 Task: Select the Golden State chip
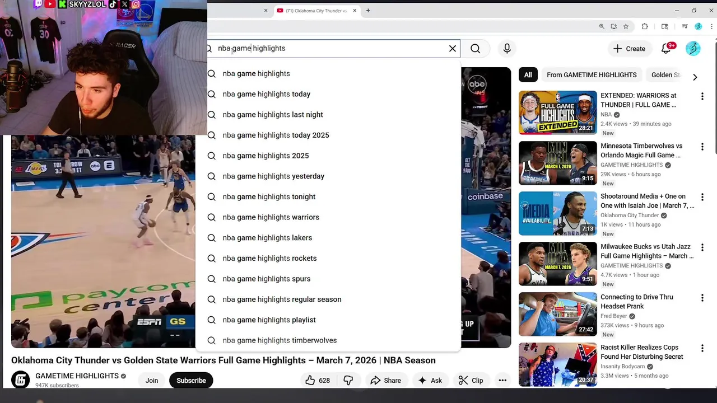pos(665,75)
